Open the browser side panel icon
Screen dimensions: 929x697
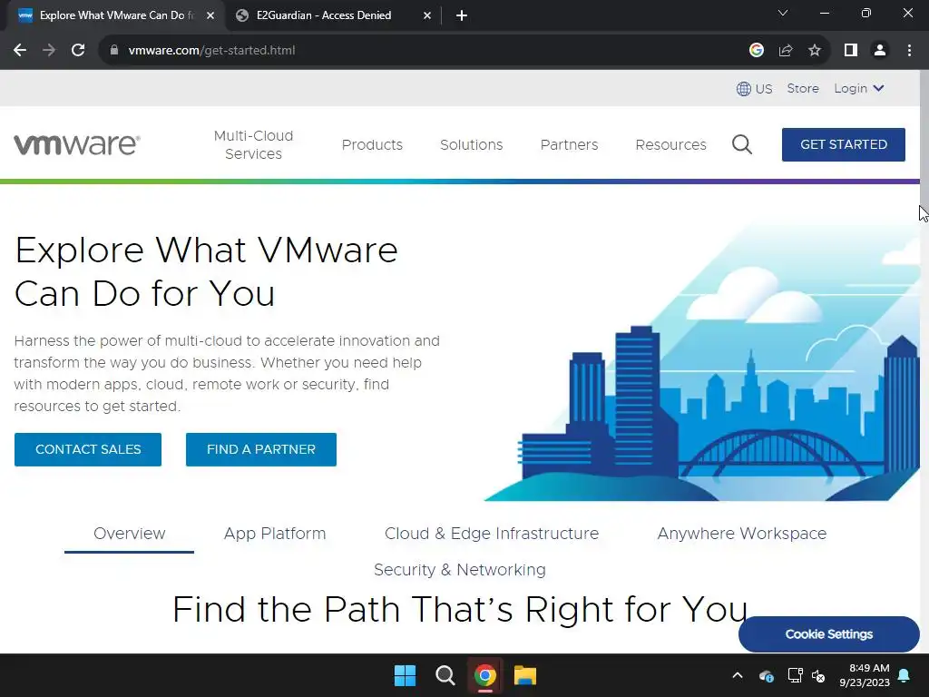pos(851,51)
